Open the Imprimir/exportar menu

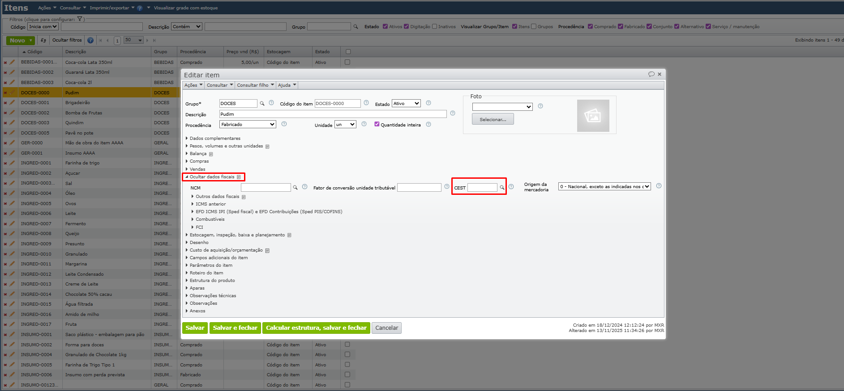[112, 8]
